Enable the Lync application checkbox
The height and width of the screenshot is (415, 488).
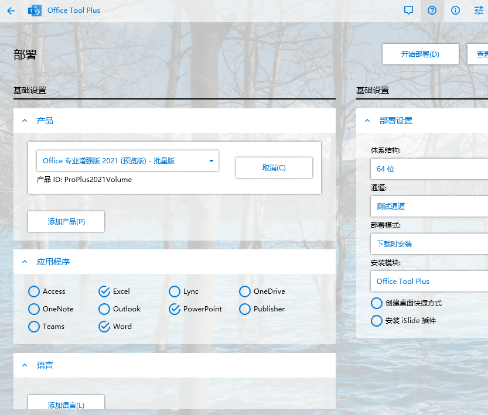tap(175, 291)
